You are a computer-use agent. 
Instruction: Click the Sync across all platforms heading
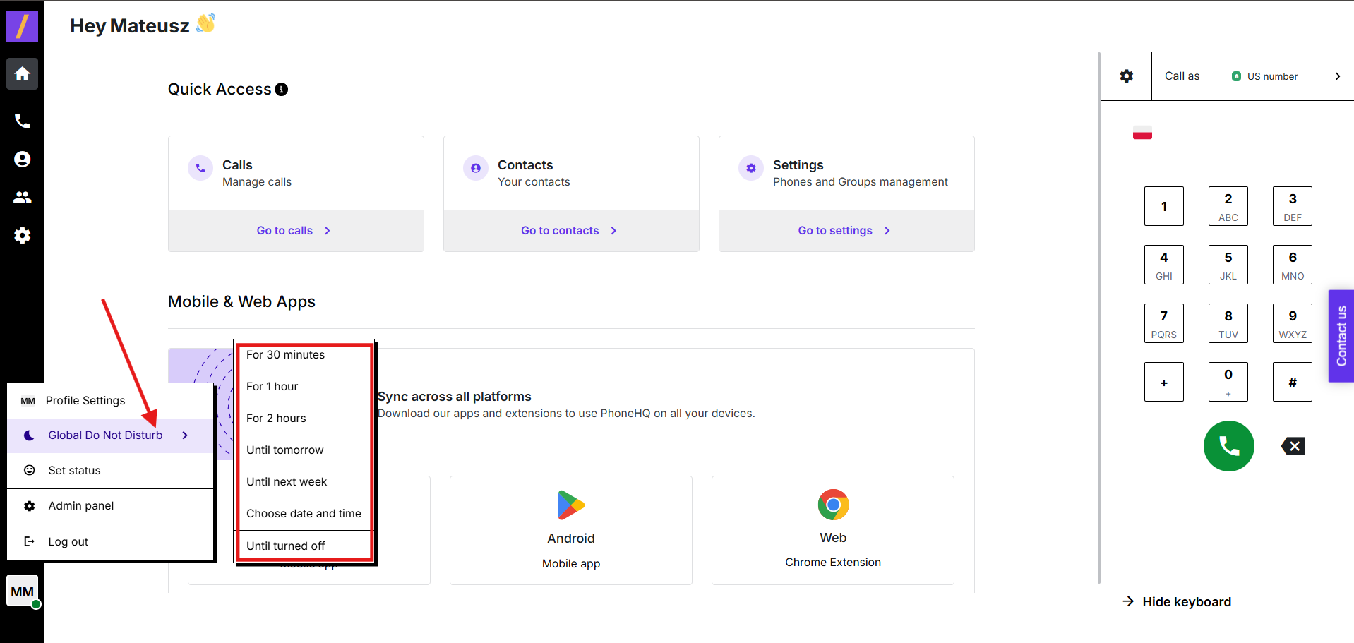pos(455,397)
